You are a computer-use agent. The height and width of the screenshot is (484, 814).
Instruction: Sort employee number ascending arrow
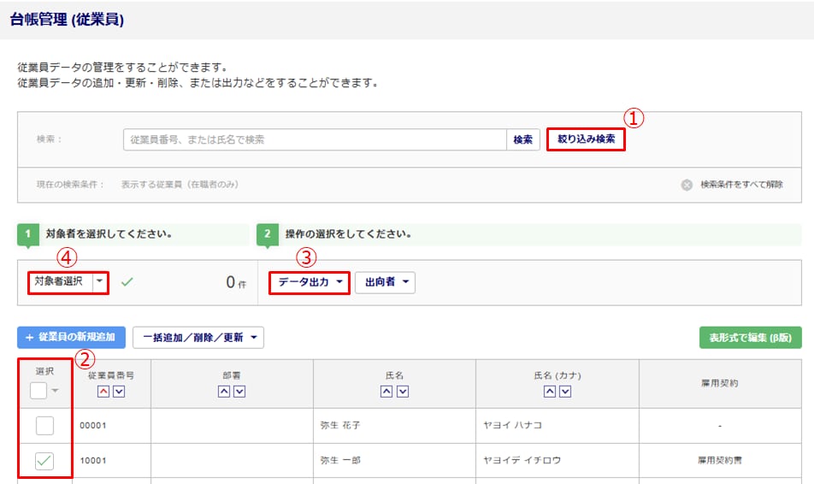point(103,391)
